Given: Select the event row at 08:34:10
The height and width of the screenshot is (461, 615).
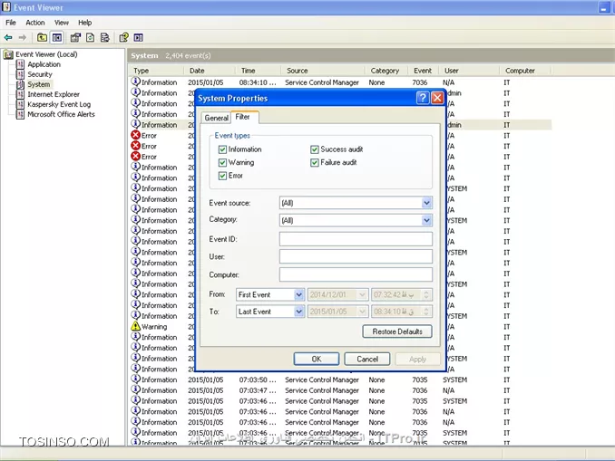Looking at the screenshot, I should [340, 82].
